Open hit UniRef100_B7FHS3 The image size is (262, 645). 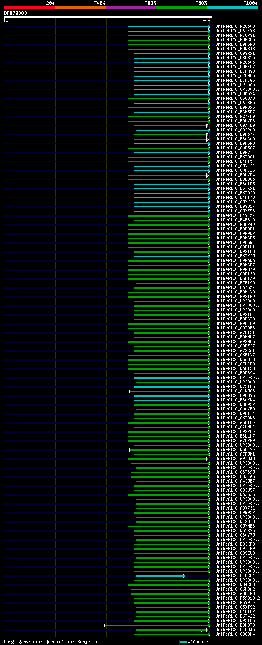tap(235, 71)
